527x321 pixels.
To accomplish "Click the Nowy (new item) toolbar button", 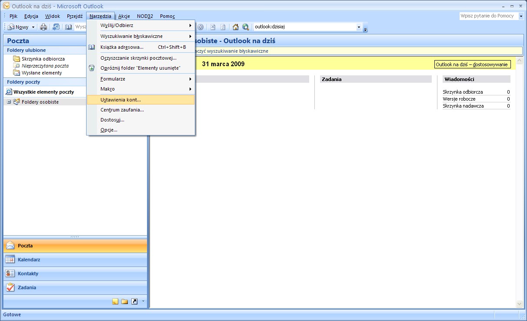I will (18, 27).
